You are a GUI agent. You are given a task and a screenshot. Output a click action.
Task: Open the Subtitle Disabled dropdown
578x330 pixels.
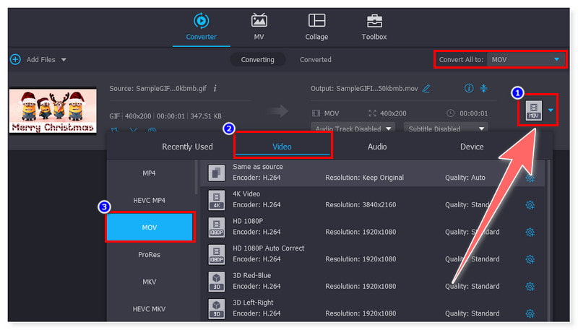(444, 129)
